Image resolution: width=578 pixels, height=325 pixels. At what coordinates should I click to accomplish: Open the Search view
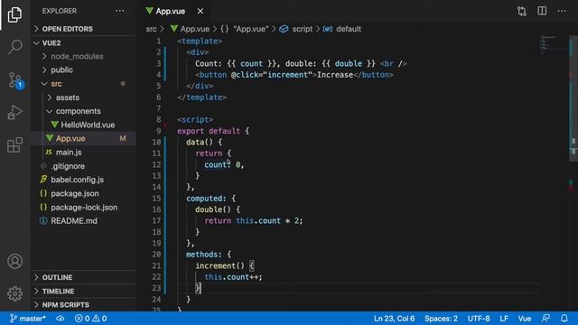pyautogui.click(x=14, y=47)
